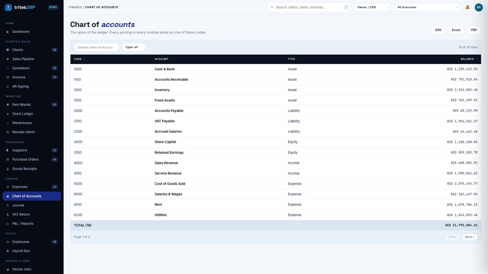Click the VAT Payable account name

click(165, 121)
